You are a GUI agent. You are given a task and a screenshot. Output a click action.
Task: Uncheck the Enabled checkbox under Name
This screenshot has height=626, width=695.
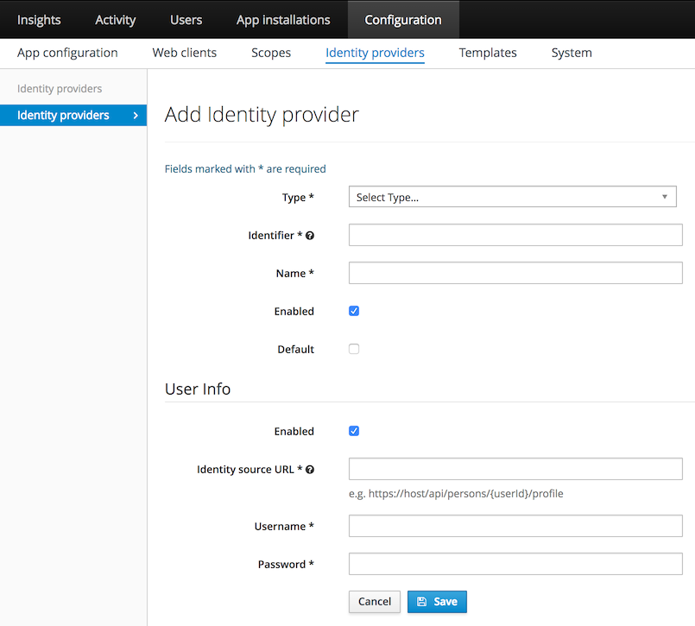[x=354, y=311]
